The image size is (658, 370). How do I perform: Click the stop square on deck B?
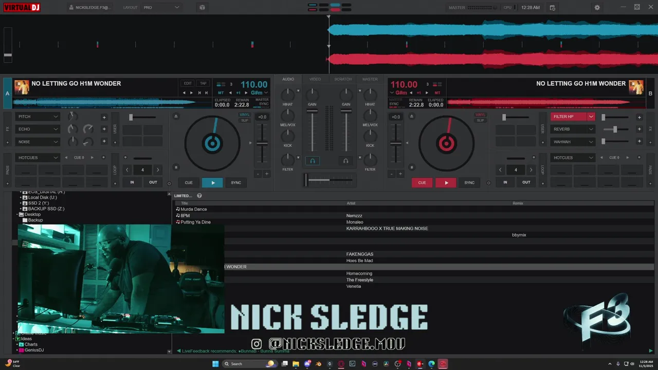coord(411,167)
